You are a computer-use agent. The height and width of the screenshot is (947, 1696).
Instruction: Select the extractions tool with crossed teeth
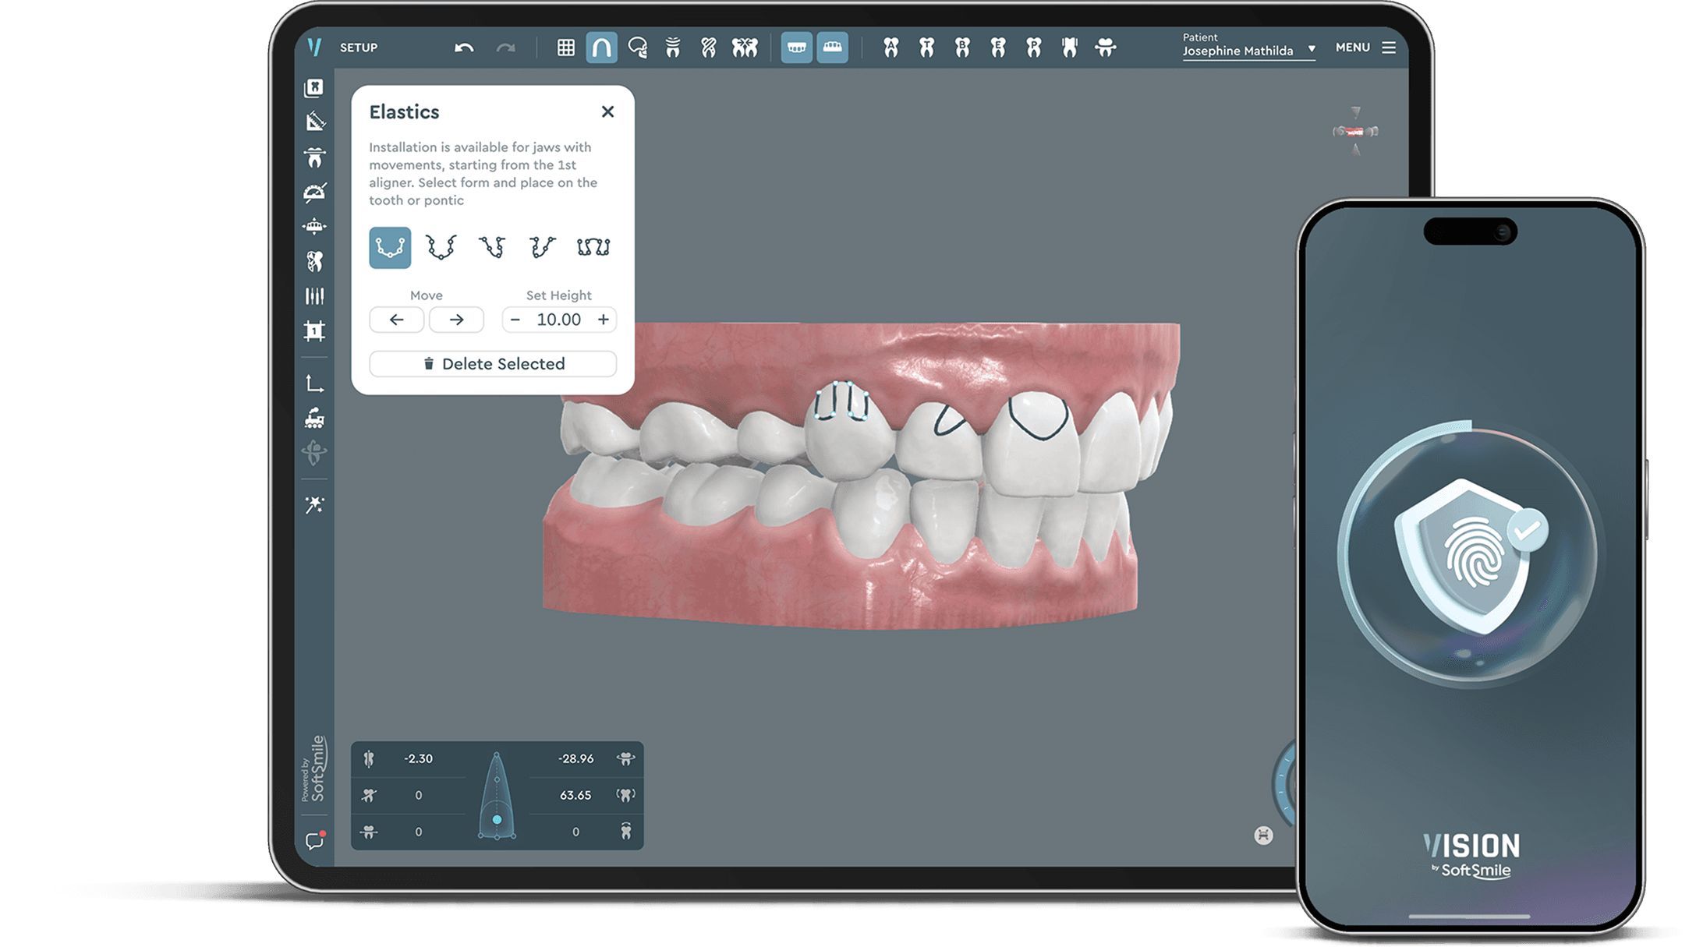[x=745, y=48]
